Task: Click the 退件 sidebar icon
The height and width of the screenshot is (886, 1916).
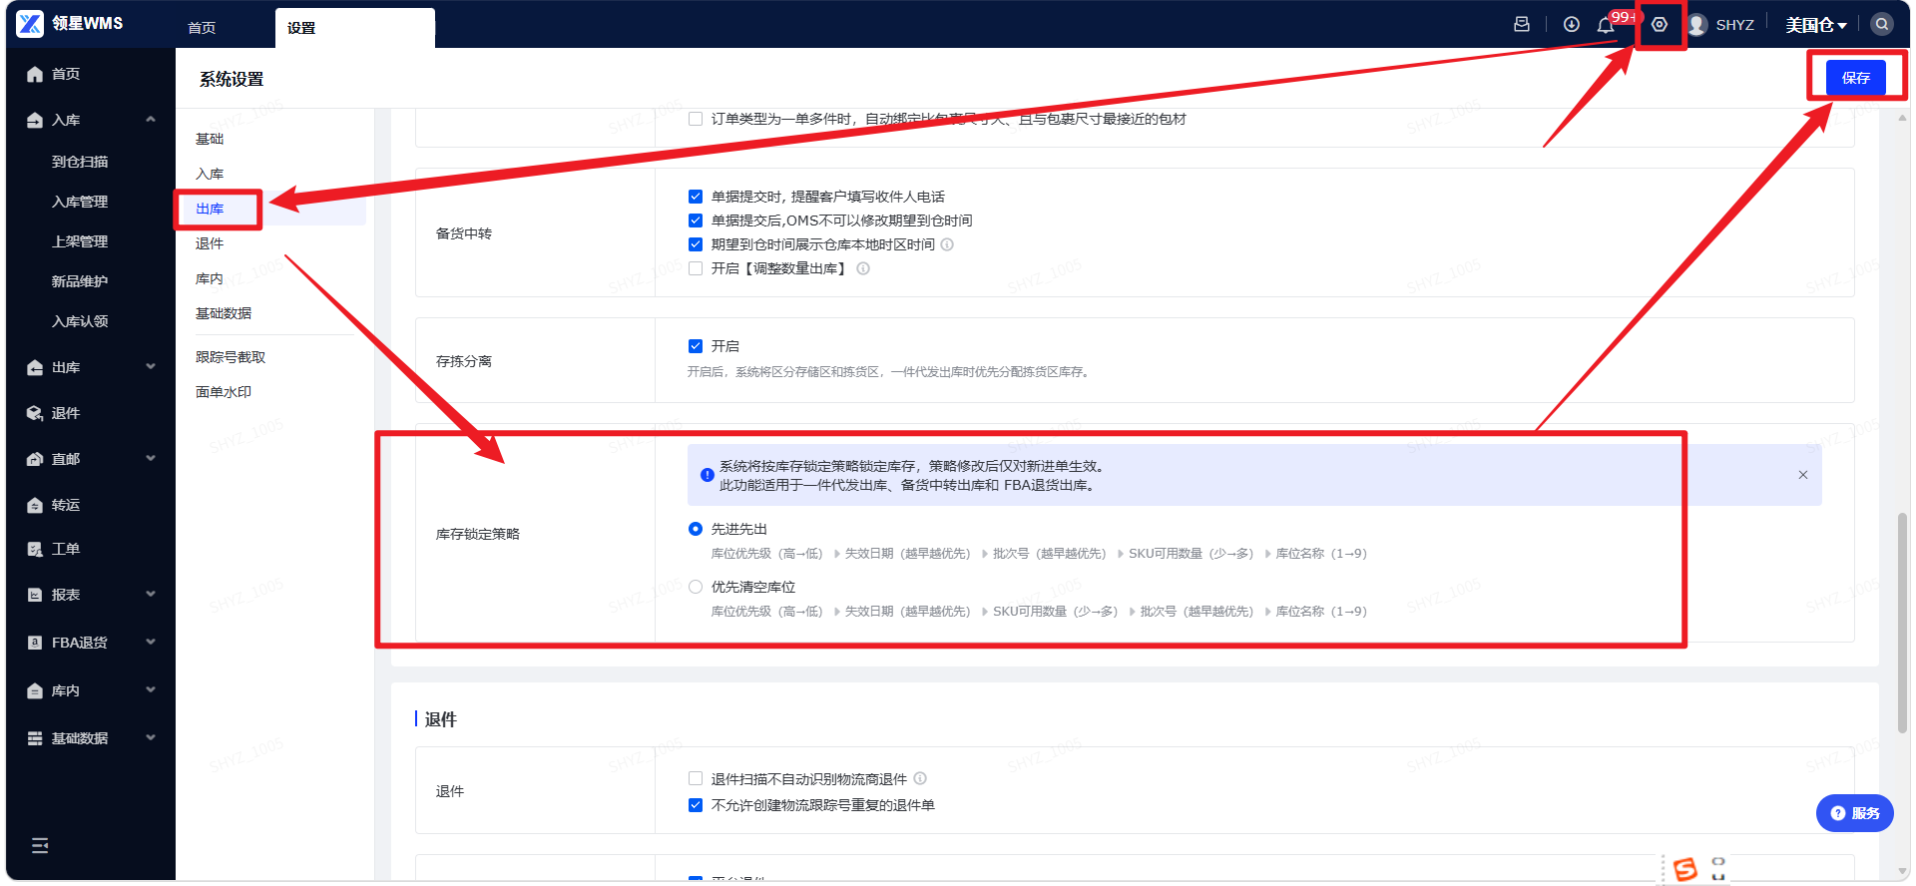Action: (x=35, y=413)
